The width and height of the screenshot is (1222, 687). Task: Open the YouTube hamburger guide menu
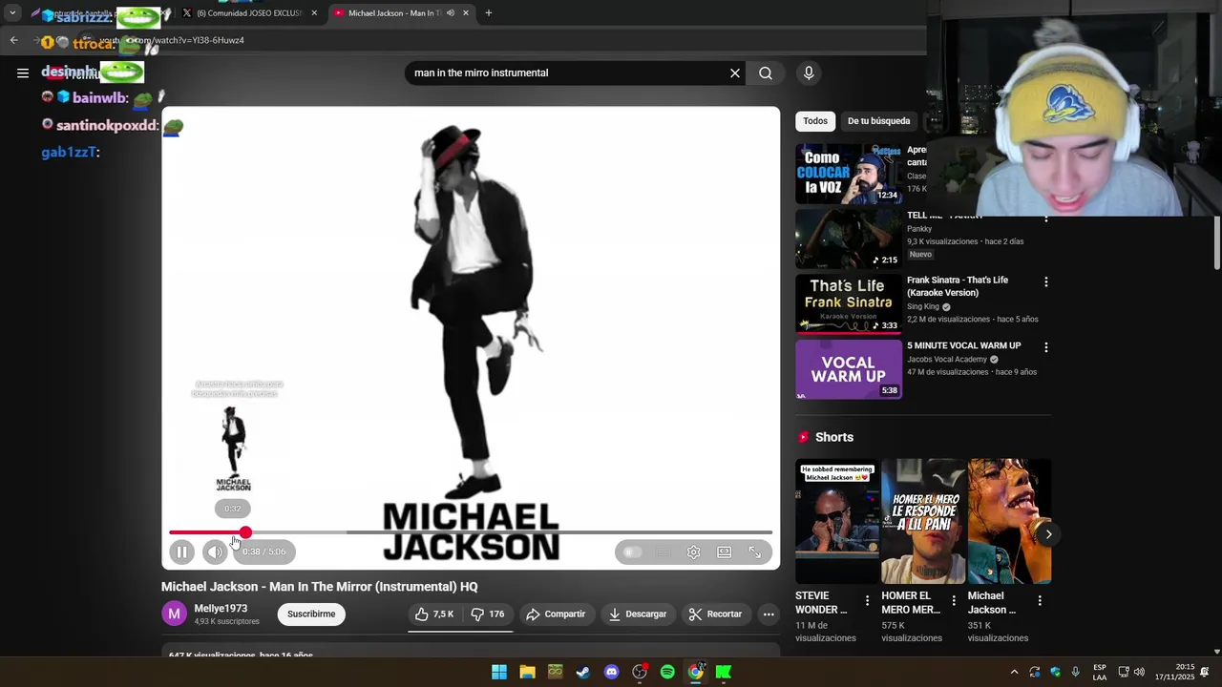click(x=23, y=73)
